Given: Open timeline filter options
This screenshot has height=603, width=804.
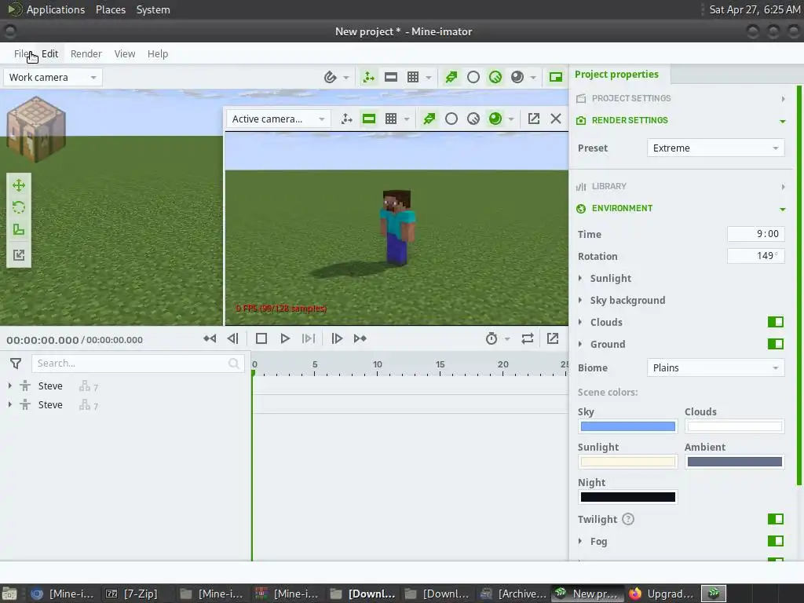Looking at the screenshot, I should point(16,364).
